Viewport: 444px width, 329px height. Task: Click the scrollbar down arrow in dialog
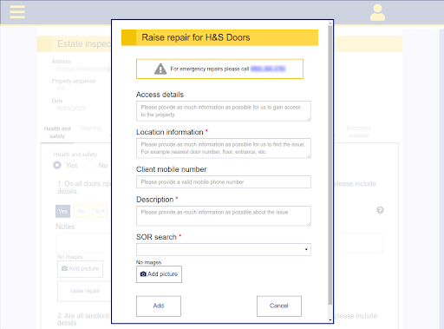(x=330, y=320)
